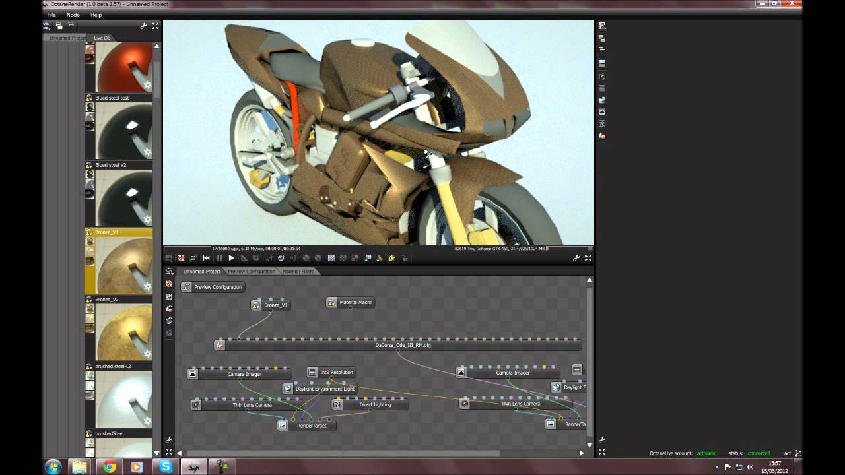Viewport: 845px width, 475px height.
Task: Click the GPU memory usage bar
Action: point(569,249)
